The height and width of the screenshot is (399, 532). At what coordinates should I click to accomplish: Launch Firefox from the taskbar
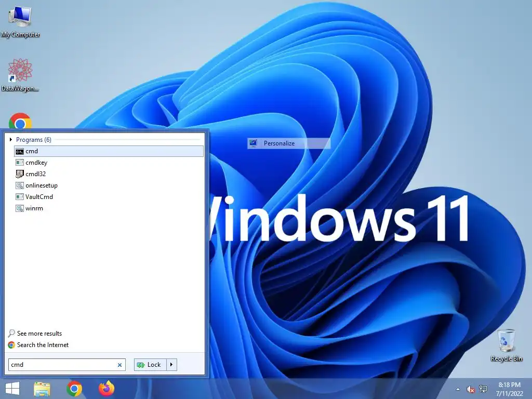click(107, 389)
